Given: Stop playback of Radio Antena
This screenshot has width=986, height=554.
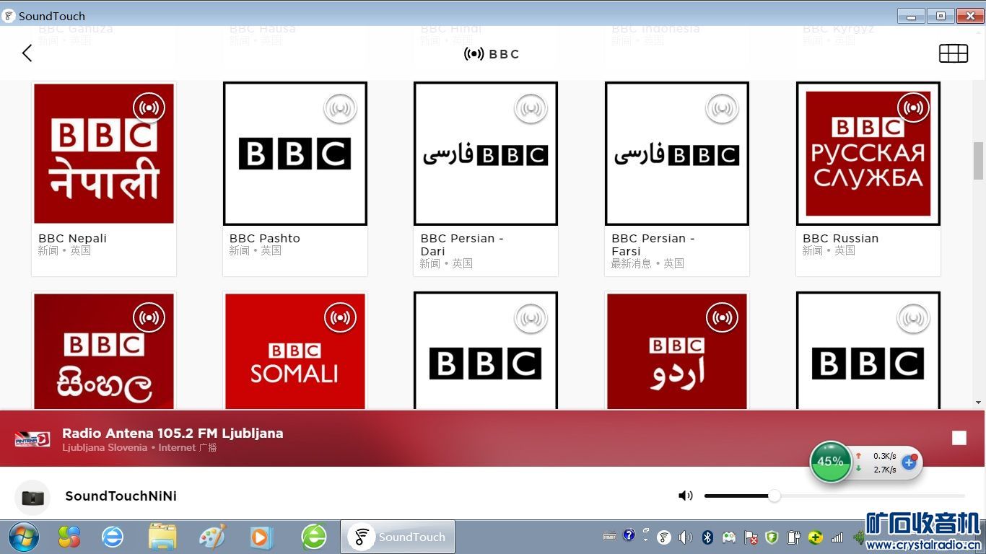Looking at the screenshot, I should click(959, 438).
